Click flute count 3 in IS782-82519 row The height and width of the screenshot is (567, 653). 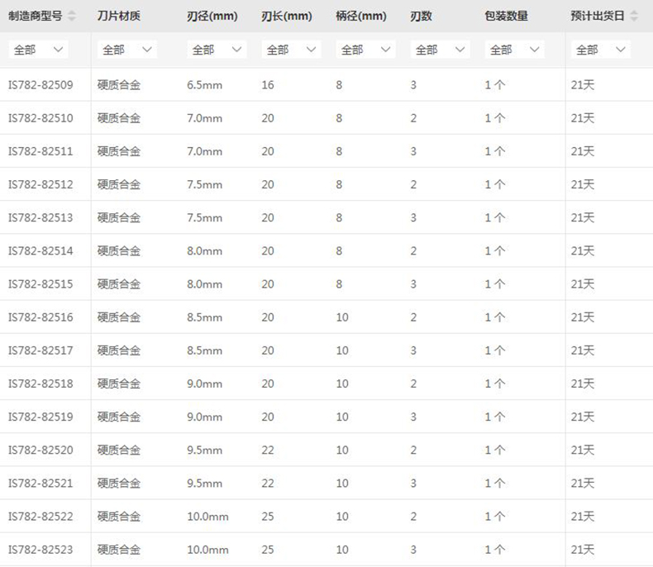(413, 417)
